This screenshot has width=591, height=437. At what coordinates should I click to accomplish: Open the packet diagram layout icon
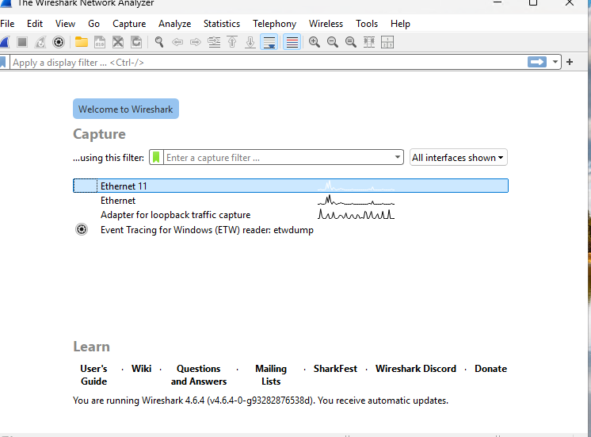[x=387, y=42]
